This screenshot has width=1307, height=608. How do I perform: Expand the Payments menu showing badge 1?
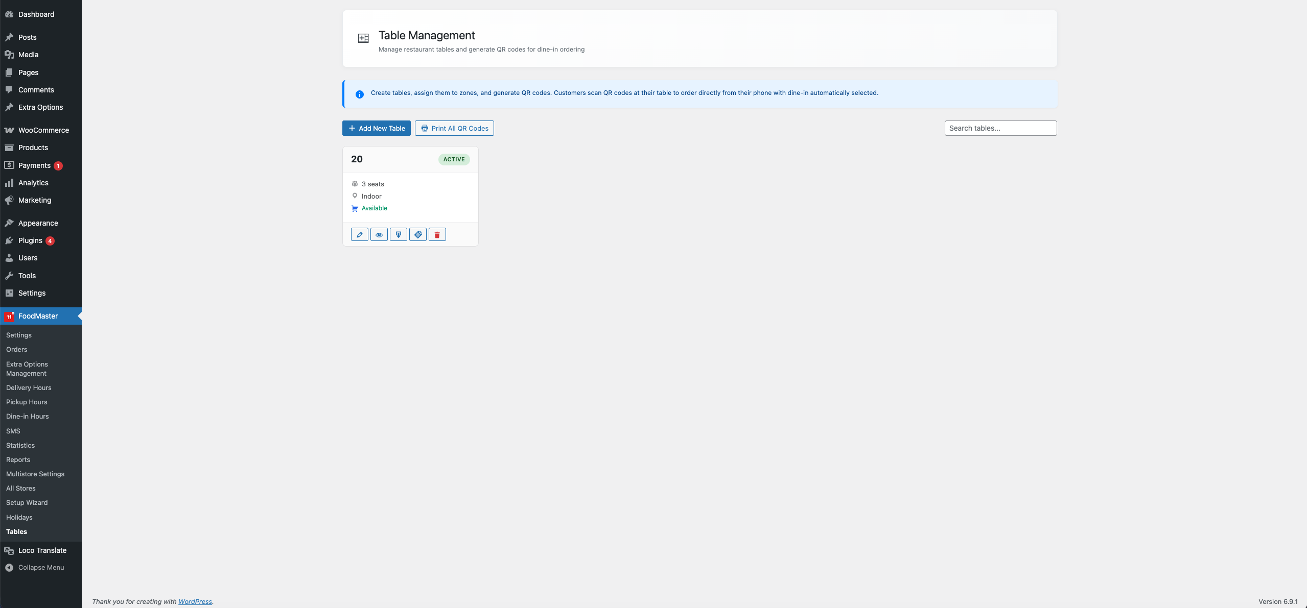34,165
